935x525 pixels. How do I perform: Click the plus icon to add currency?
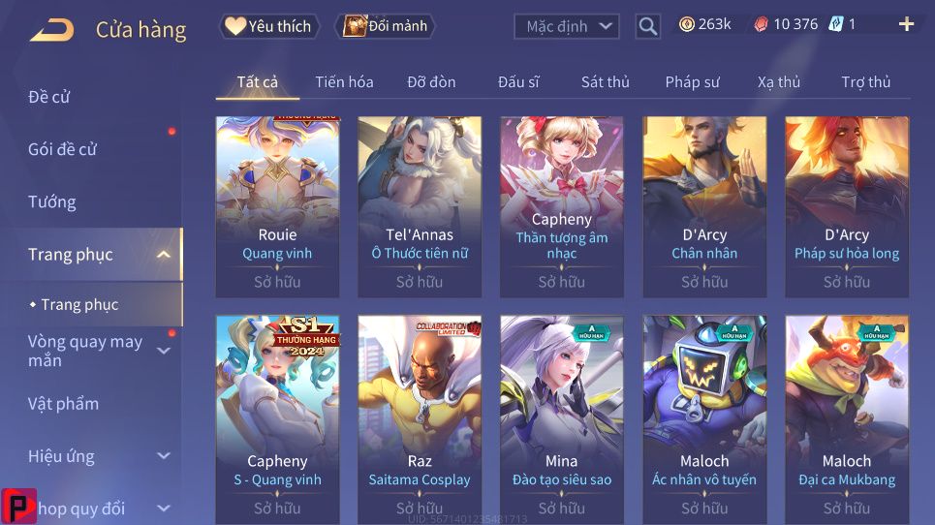[906, 24]
